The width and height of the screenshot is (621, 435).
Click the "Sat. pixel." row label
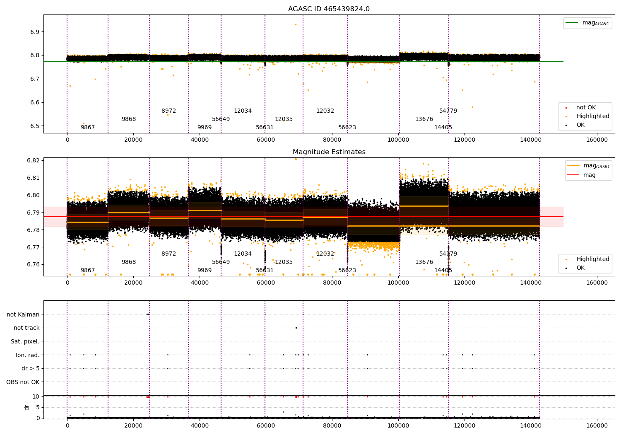pos(25,342)
